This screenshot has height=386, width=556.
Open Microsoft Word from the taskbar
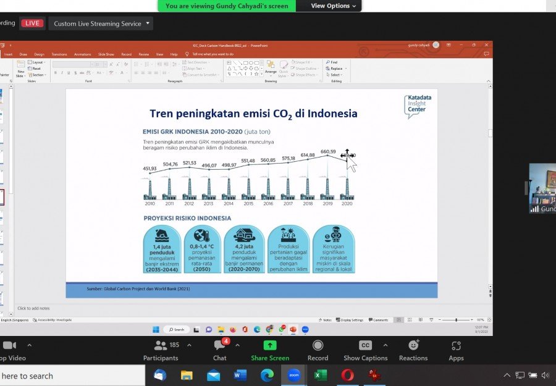click(240, 375)
